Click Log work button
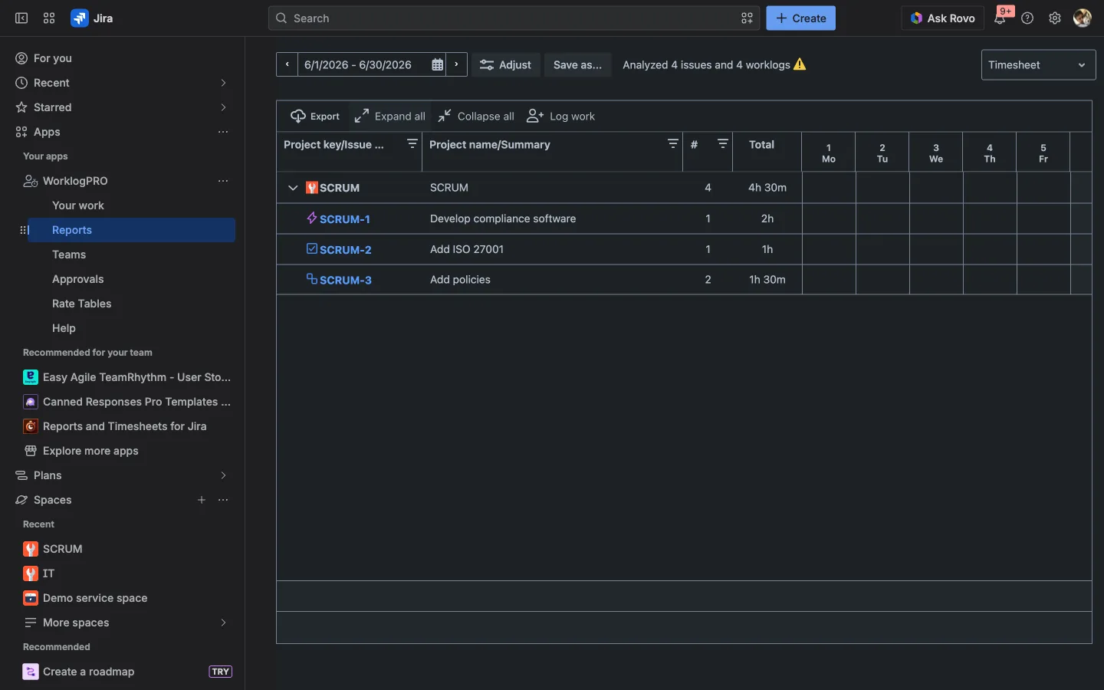 pyautogui.click(x=561, y=117)
